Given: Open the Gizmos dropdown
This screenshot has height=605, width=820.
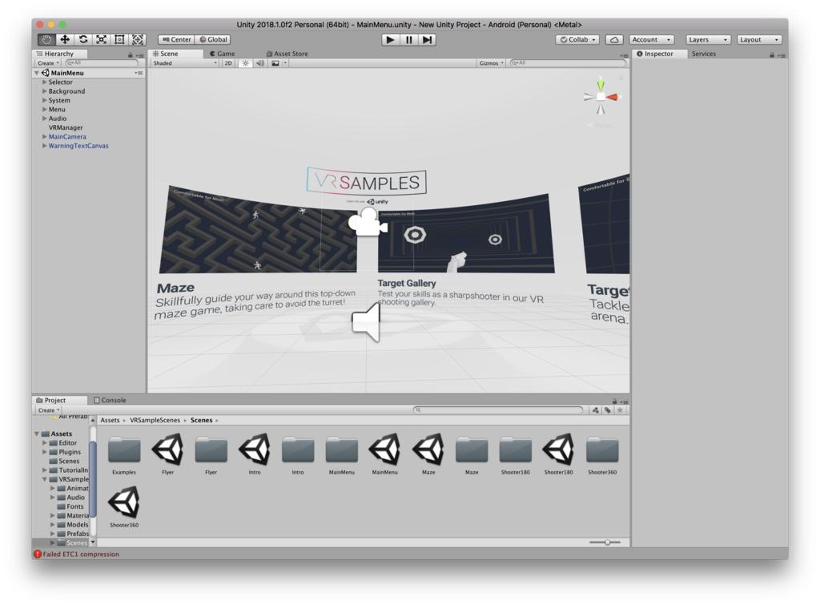Looking at the screenshot, I should click(x=491, y=63).
